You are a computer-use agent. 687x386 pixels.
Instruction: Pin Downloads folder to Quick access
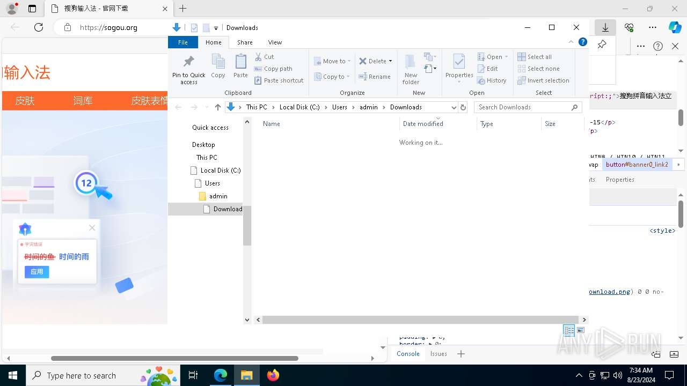(188, 69)
